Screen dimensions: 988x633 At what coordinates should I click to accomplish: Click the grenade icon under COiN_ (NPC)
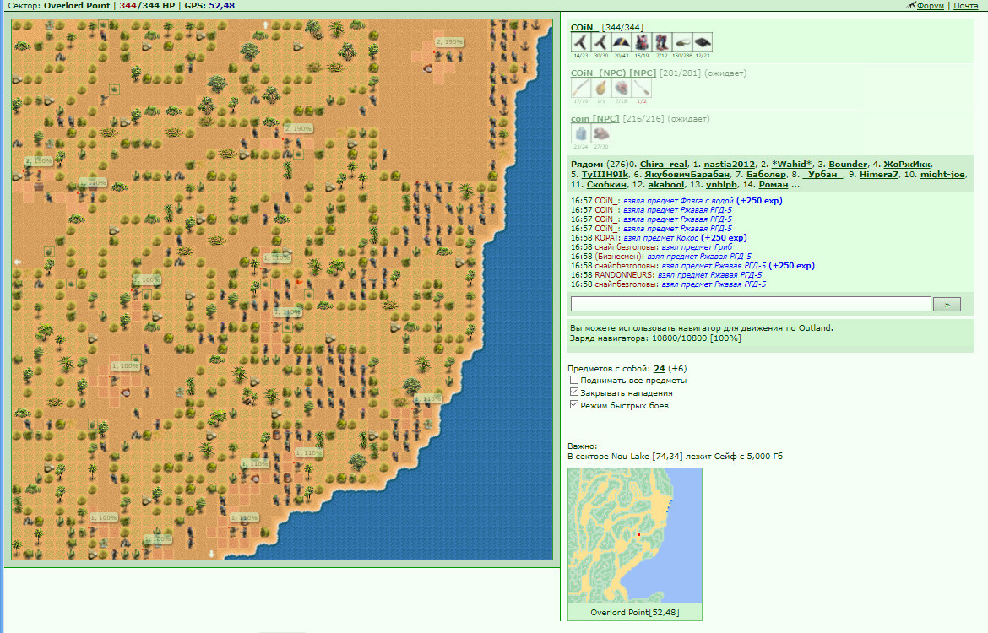click(601, 88)
